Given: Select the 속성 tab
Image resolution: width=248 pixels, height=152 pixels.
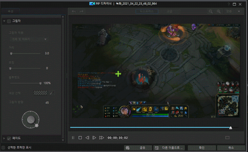Looking at the screenshot, I should click(x=11, y=11).
